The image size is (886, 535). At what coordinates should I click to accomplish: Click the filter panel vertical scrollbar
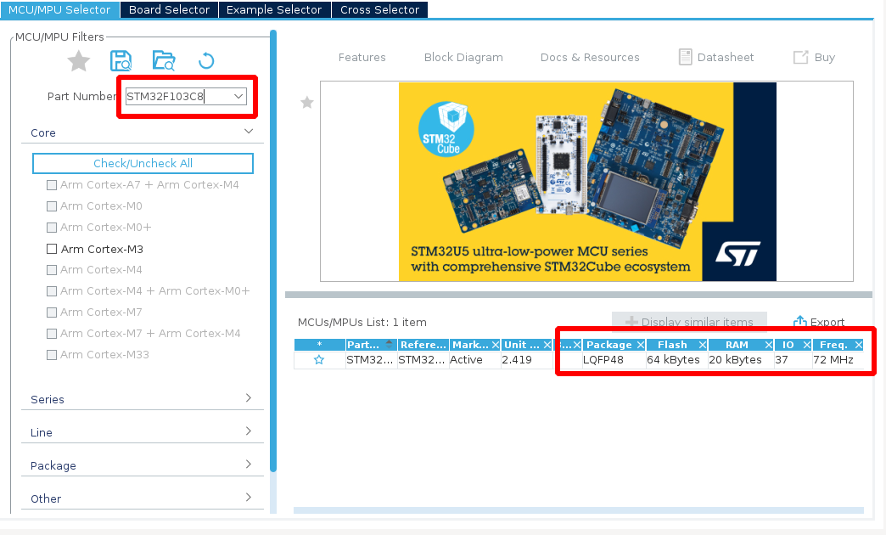[x=273, y=251]
